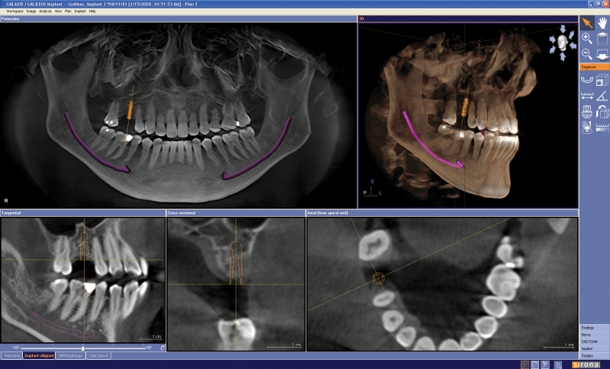Viewport: 610px width, 369px height.
Task: Click the implant outline in cross sectional view
Action: pos(236,262)
